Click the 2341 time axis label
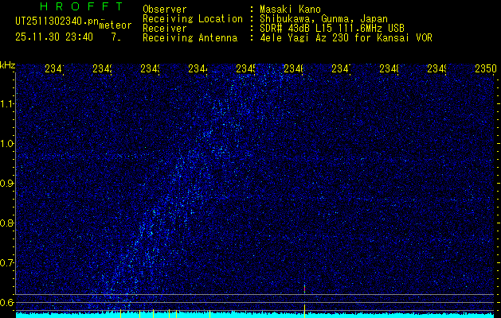This screenshot has width=501, height=318. tap(54, 69)
